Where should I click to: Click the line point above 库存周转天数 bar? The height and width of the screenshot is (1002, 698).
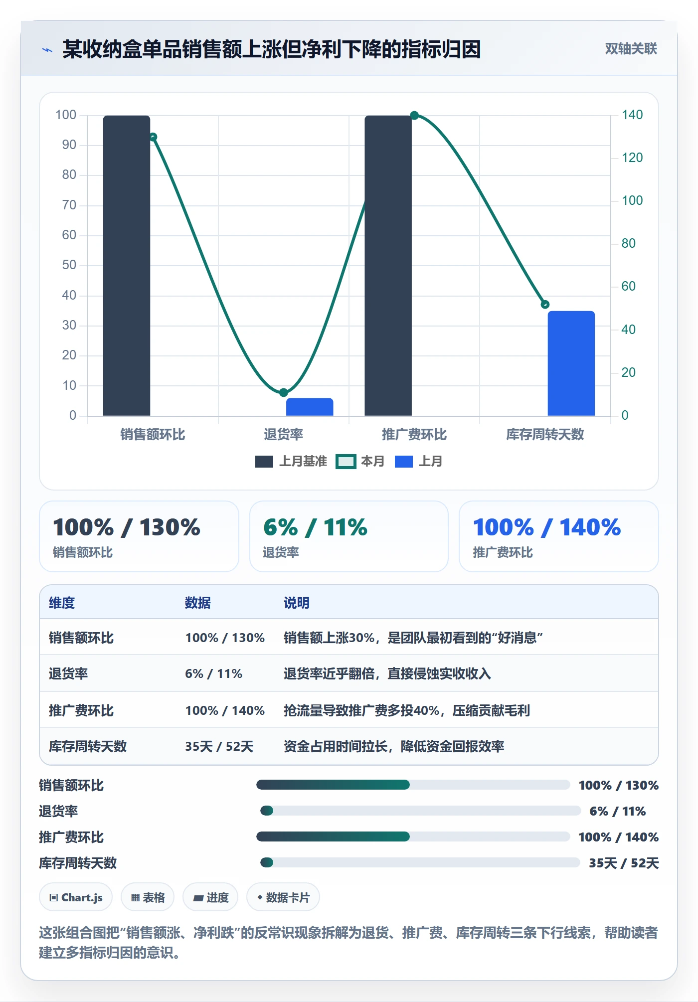[545, 304]
